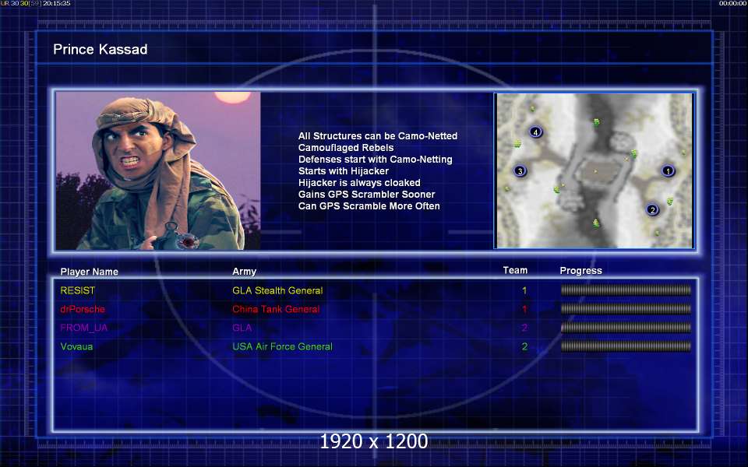Click start position marker 4 on minimap

coord(536,132)
